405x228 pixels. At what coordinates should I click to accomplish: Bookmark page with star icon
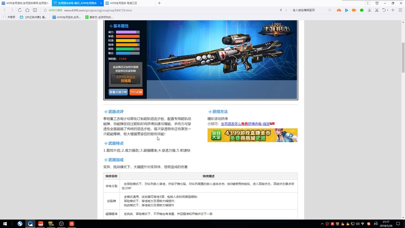pyautogui.click(x=45, y=10)
